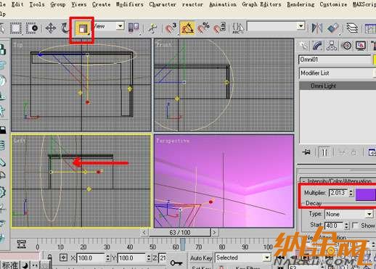This screenshot has height=269, width=376.
Task: Click the Set Keys key icon
Action: pos(176,262)
